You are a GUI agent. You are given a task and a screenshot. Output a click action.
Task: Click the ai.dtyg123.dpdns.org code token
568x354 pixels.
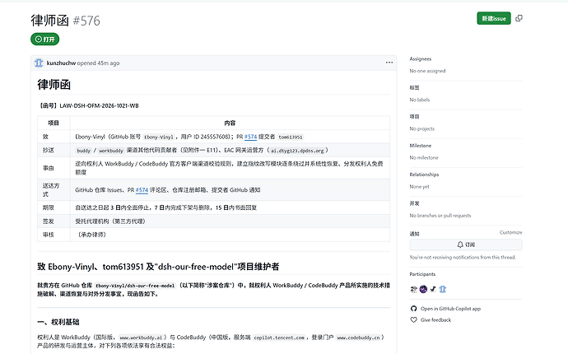coord(297,151)
